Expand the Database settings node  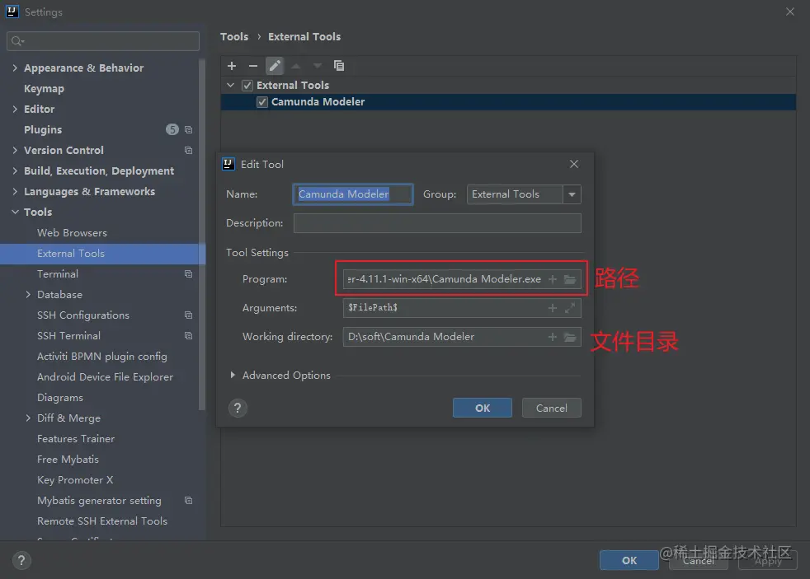[x=28, y=294]
